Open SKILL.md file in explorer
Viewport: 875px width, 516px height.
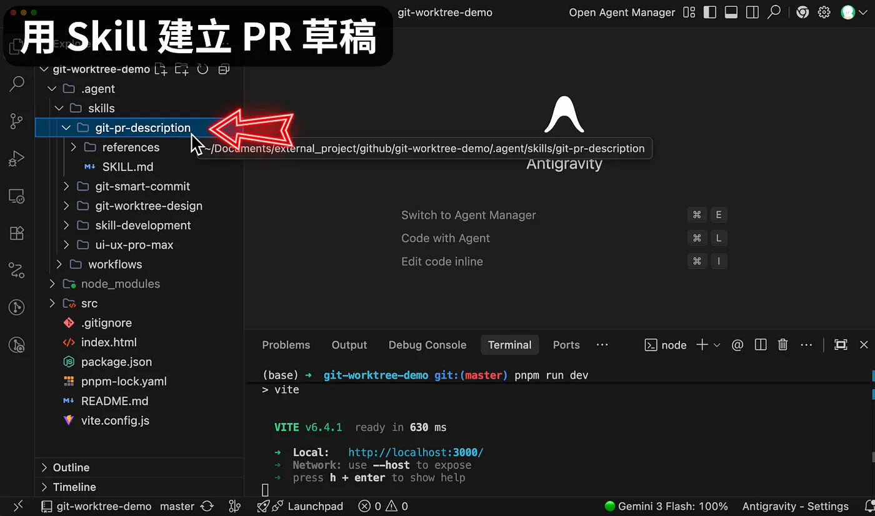[127, 167]
